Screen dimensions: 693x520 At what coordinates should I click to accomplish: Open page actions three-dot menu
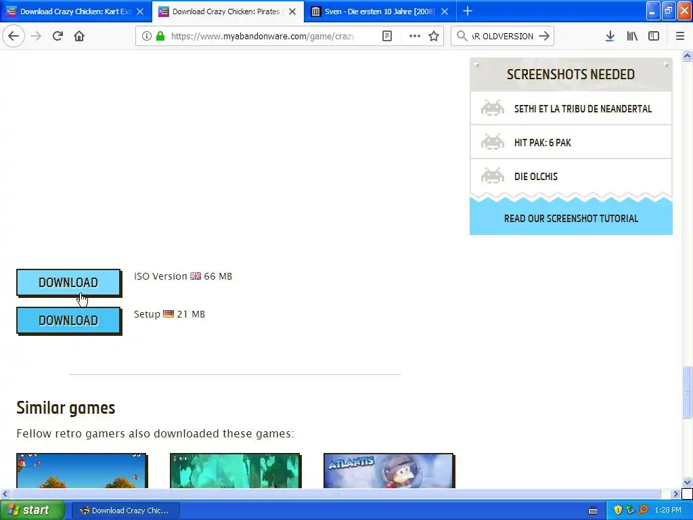pos(415,36)
